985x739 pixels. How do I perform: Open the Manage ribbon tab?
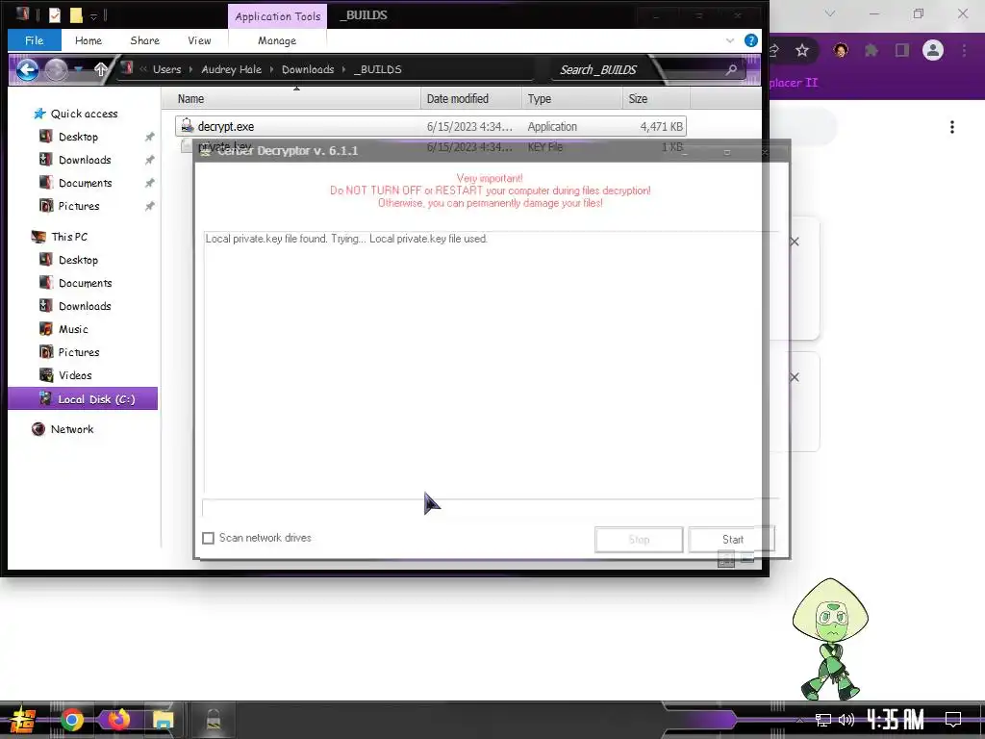point(277,40)
